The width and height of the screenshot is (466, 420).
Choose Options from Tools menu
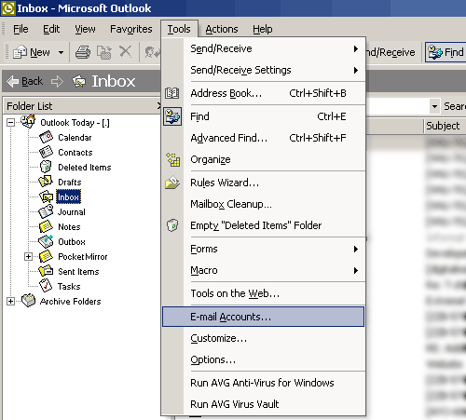coord(263,359)
